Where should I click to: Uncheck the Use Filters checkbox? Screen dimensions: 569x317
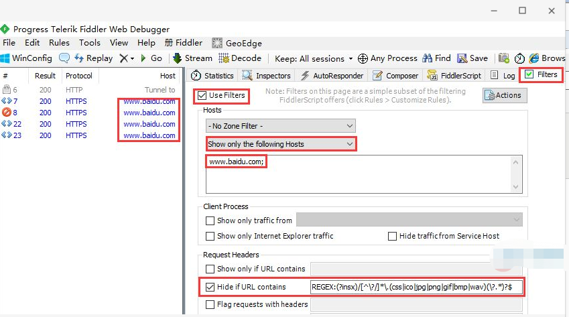(x=202, y=96)
